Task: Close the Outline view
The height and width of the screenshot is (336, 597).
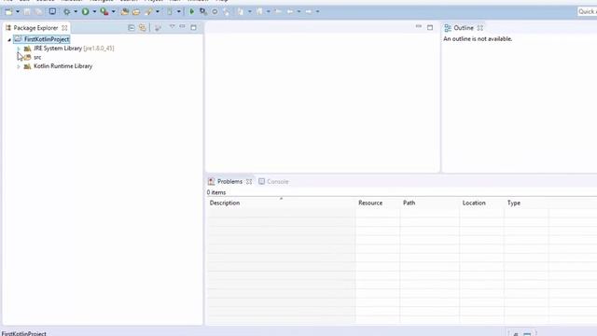Action: pyautogui.click(x=479, y=28)
